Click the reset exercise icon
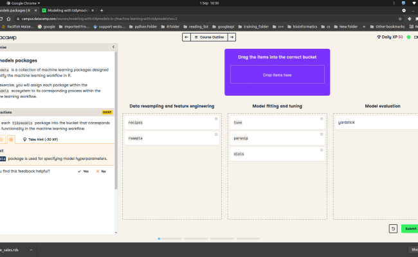 click(393, 229)
